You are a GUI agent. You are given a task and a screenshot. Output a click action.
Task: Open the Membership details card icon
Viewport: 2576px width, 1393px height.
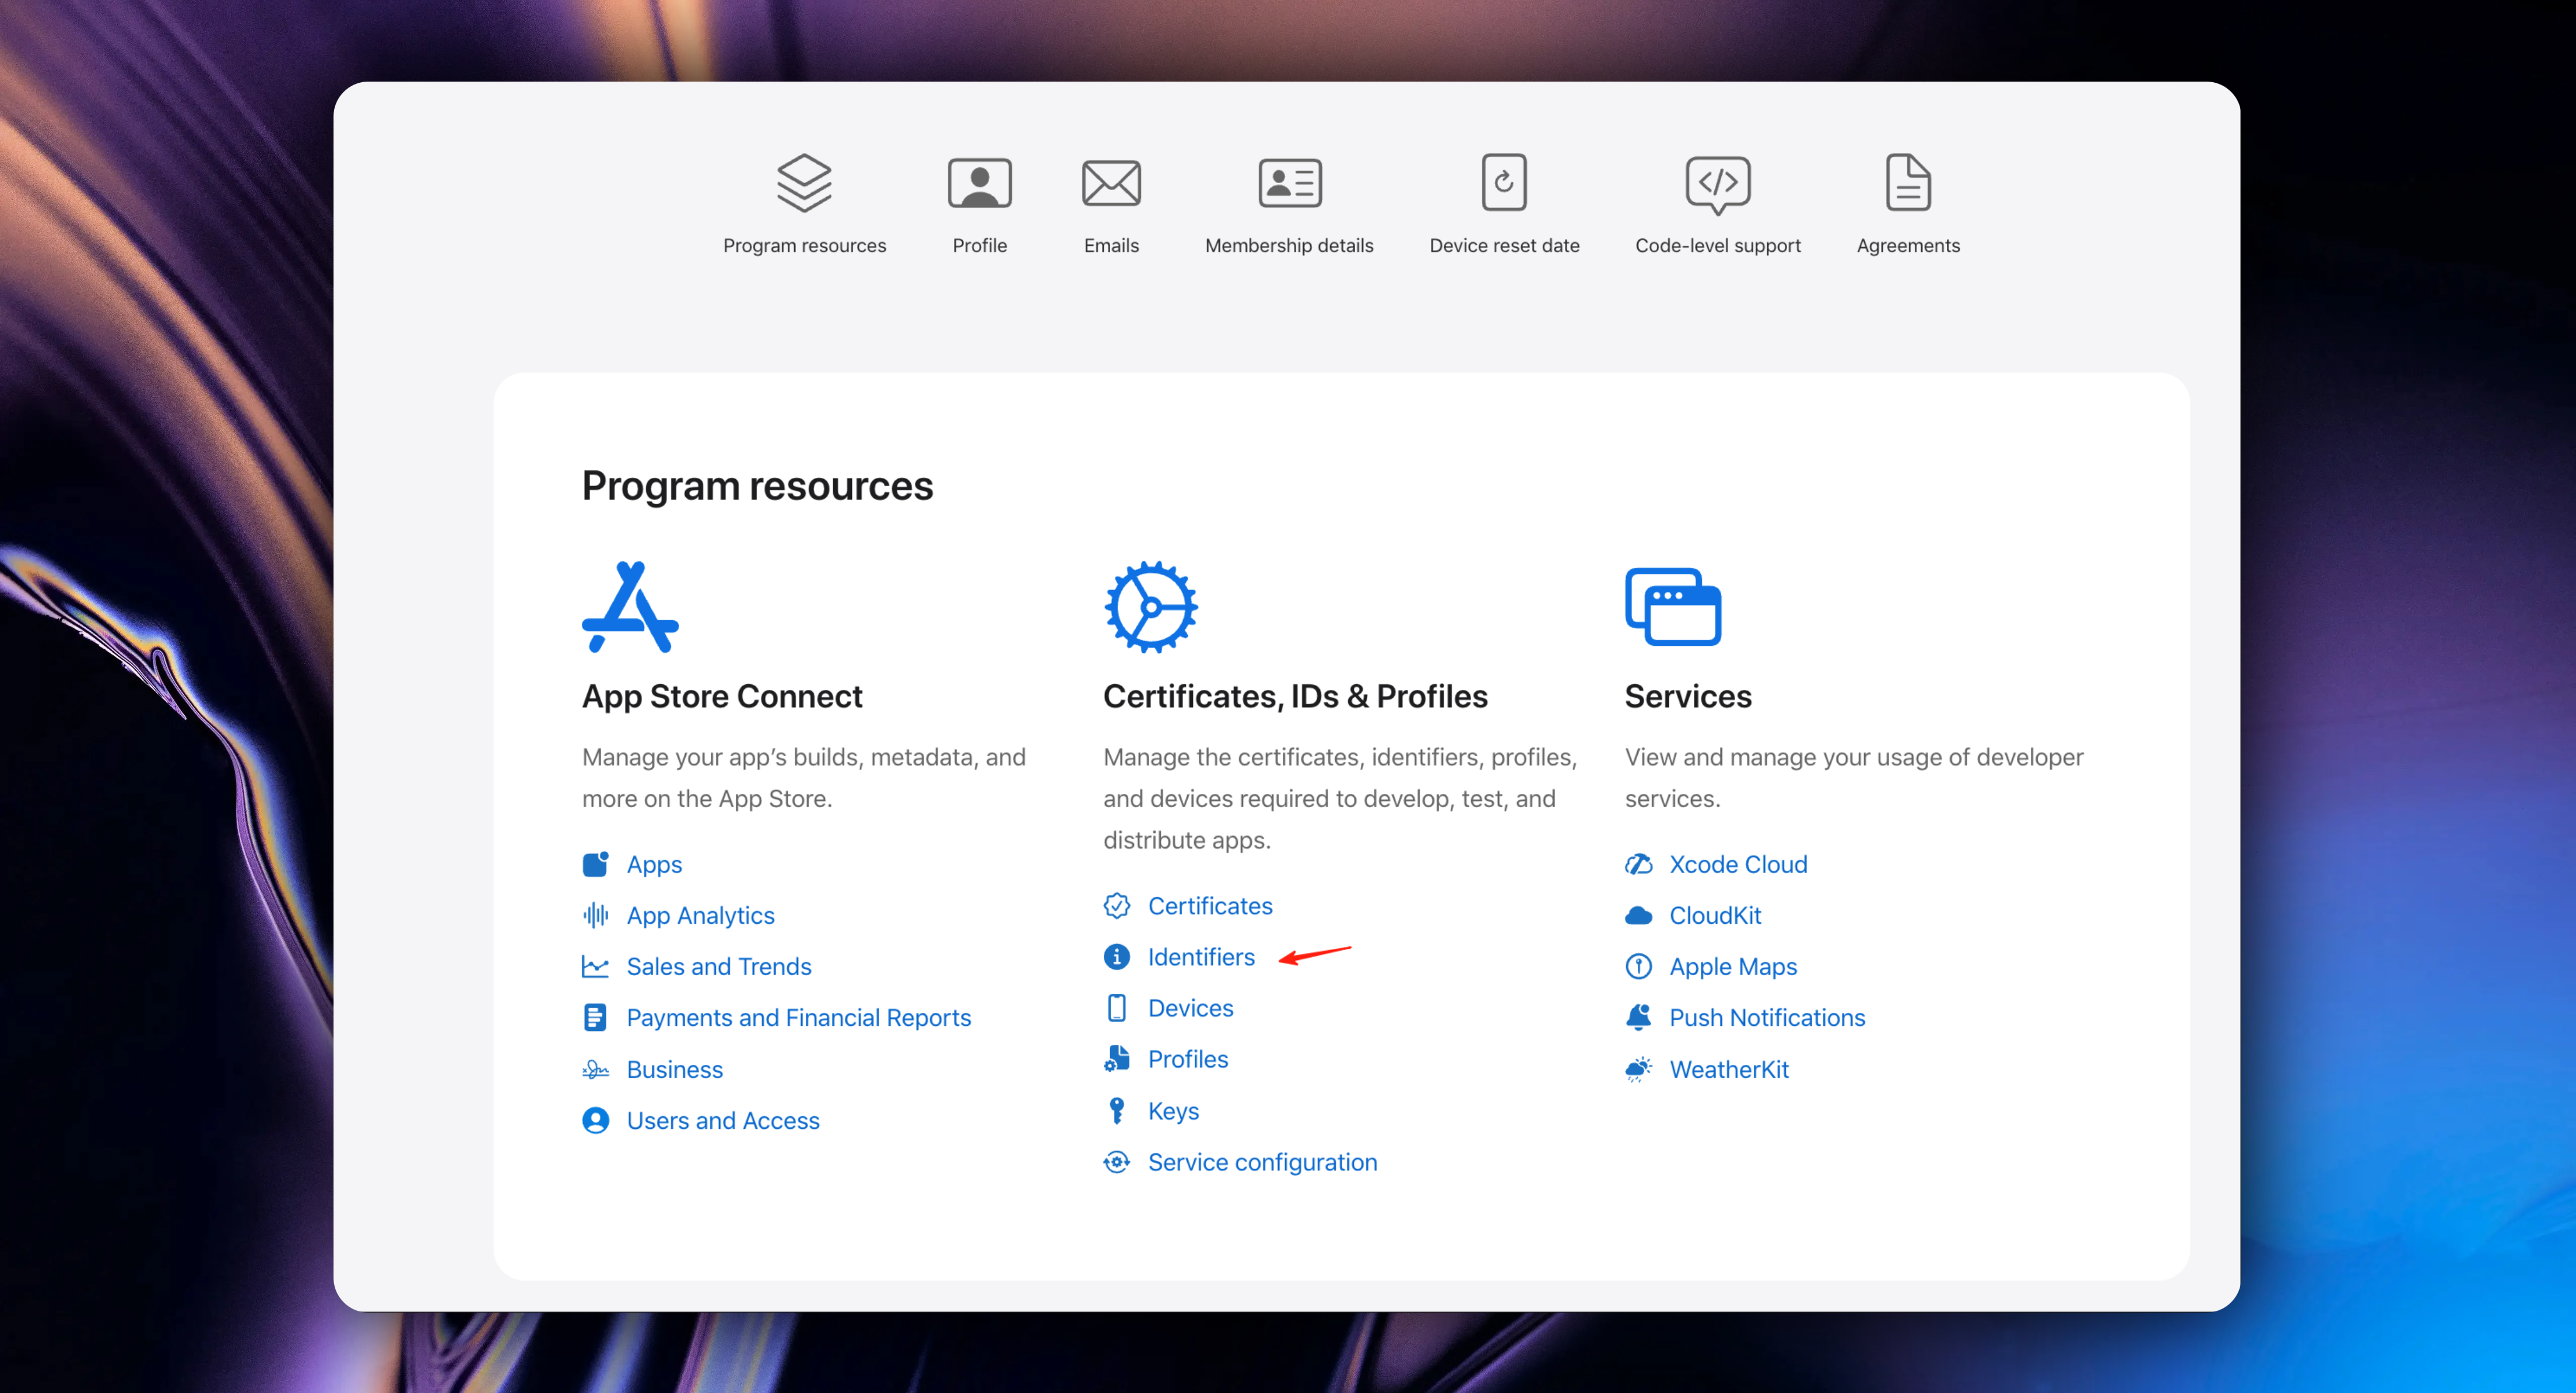[1289, 183]
